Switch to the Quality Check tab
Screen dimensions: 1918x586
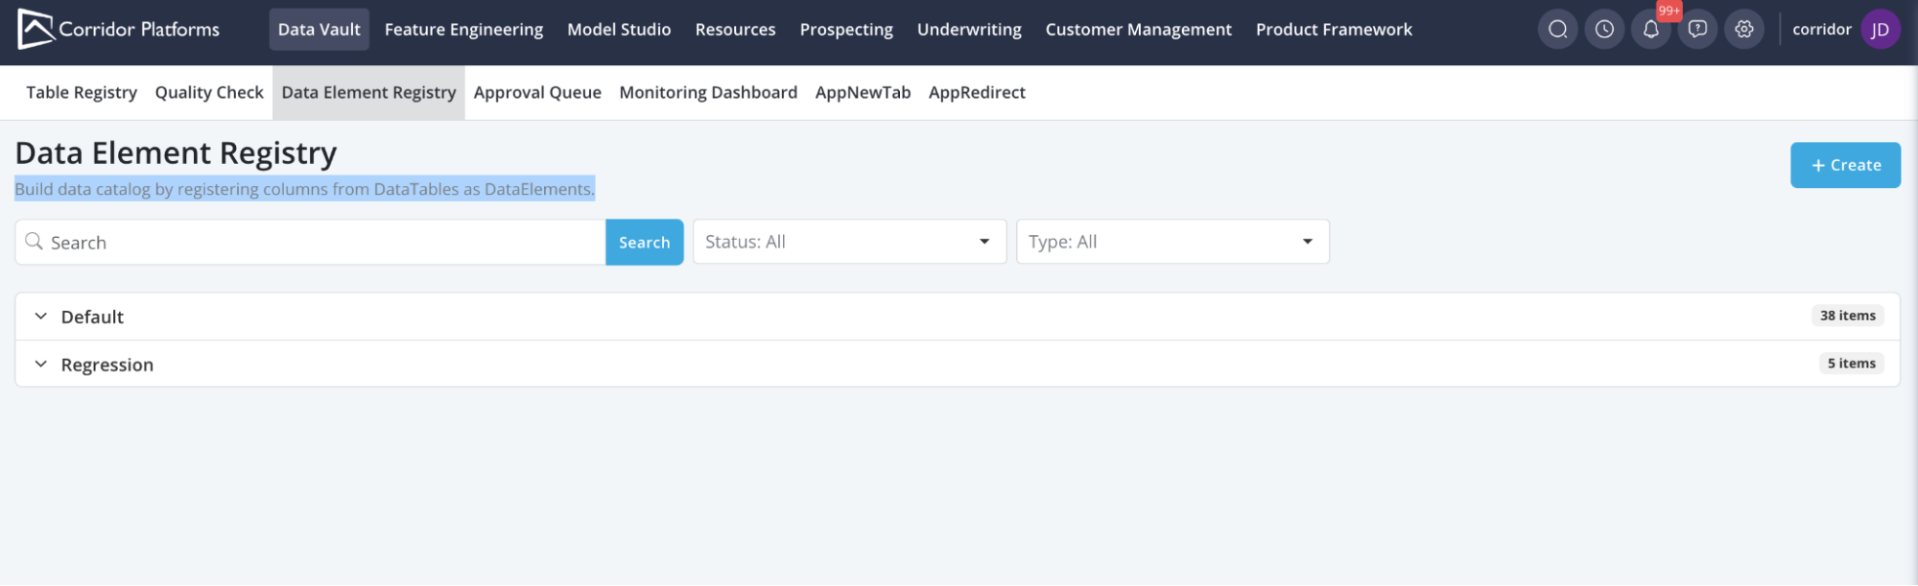click(209, 93)
